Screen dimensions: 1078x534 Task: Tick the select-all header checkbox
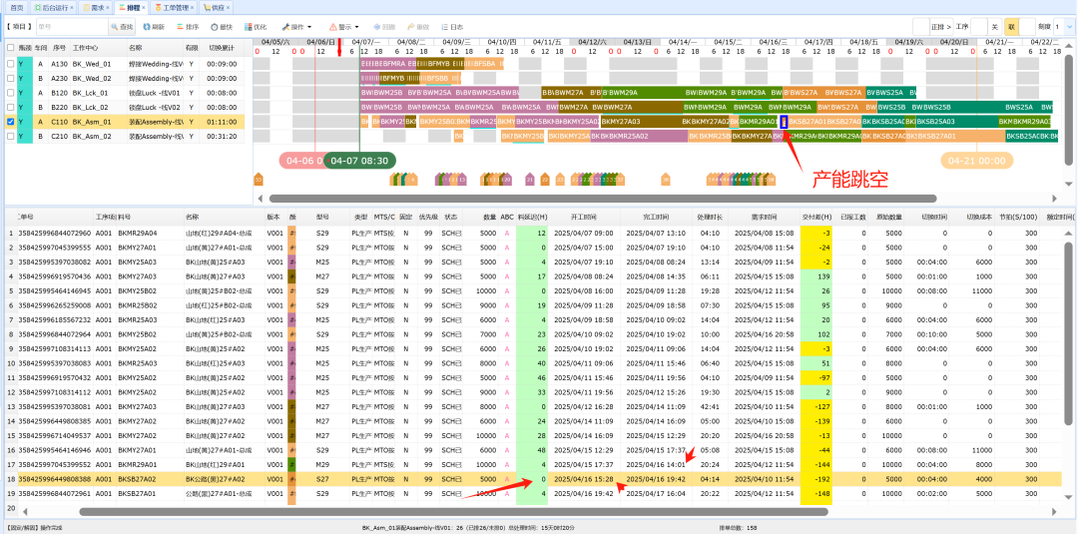pos(10,47)
